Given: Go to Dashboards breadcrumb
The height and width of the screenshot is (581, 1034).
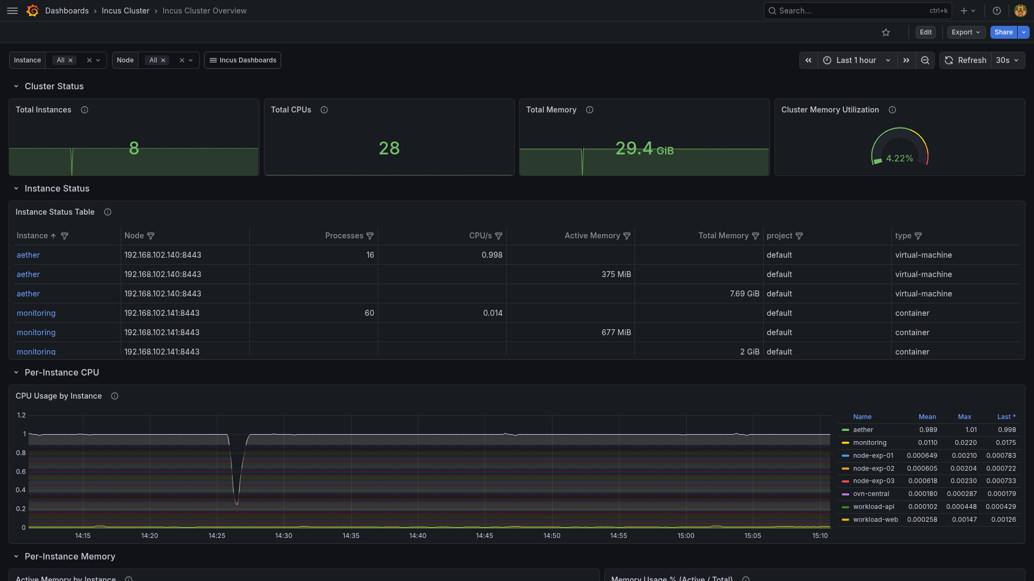Looking at the screenshot, I should [67, 11].
